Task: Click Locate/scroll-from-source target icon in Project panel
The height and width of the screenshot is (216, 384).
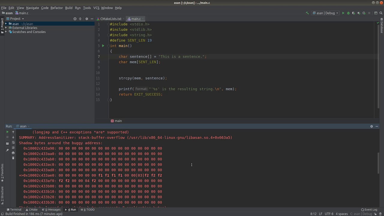Action: click(x=75, y=19)
